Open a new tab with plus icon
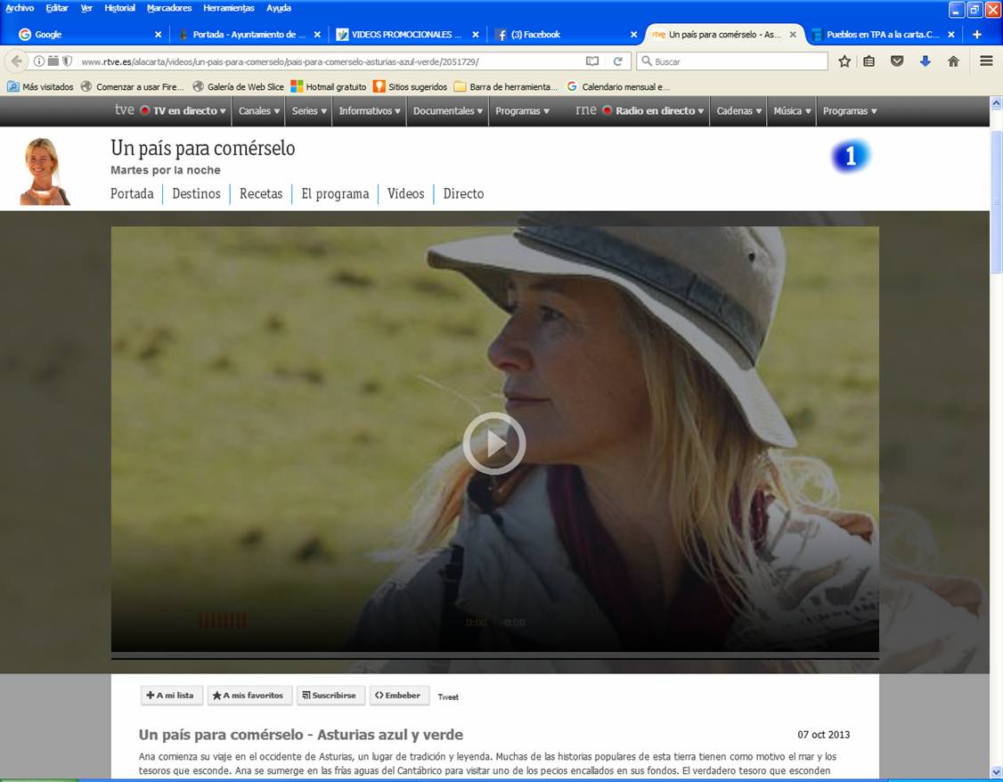Viewport: 1003px width, 782px height. pos(977,35)
